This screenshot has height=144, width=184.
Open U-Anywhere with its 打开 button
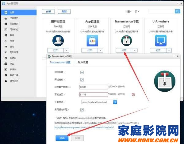click(x=158, y=51)
